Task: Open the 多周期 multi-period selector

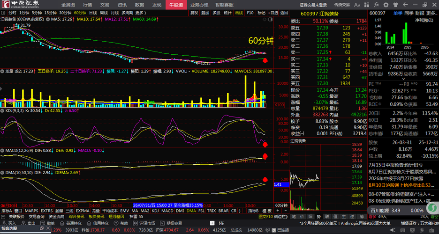Action: click(127, 13)
